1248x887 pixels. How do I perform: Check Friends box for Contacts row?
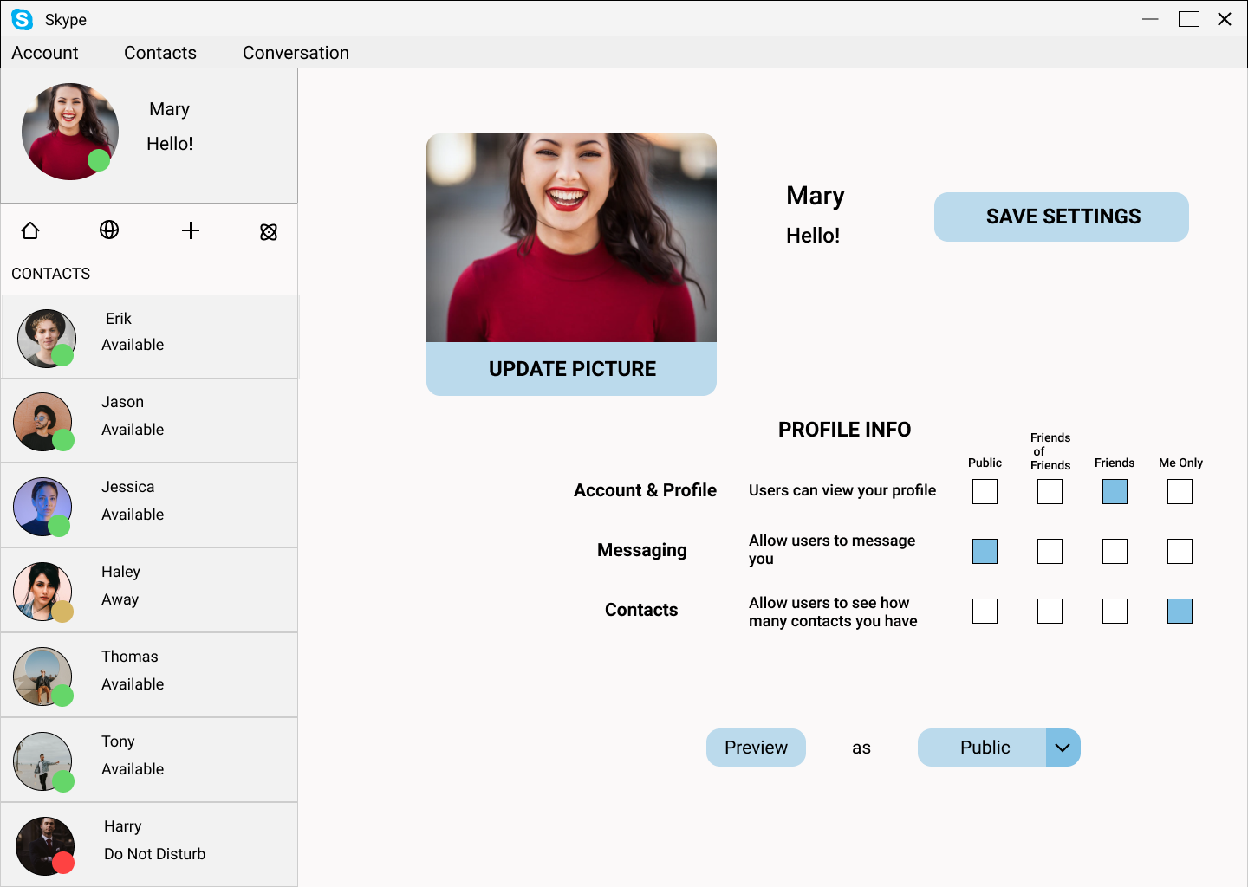[x=1115, y=612]
